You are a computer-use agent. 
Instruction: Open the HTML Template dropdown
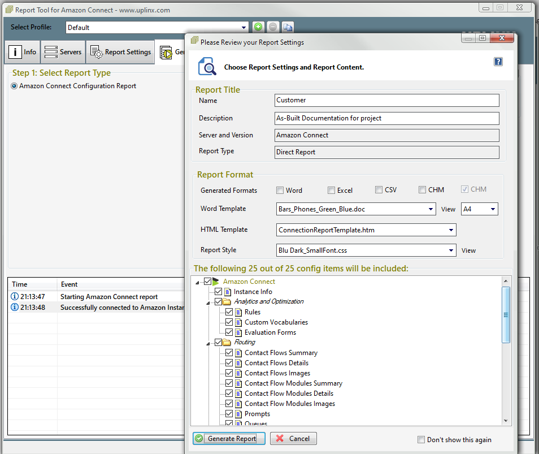coord(451,230)
